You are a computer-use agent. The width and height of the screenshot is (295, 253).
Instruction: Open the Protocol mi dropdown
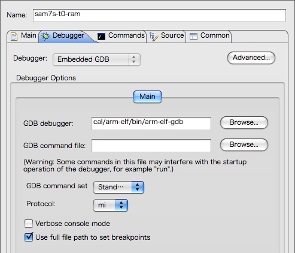pyautogui.click(x=111, y=205)
